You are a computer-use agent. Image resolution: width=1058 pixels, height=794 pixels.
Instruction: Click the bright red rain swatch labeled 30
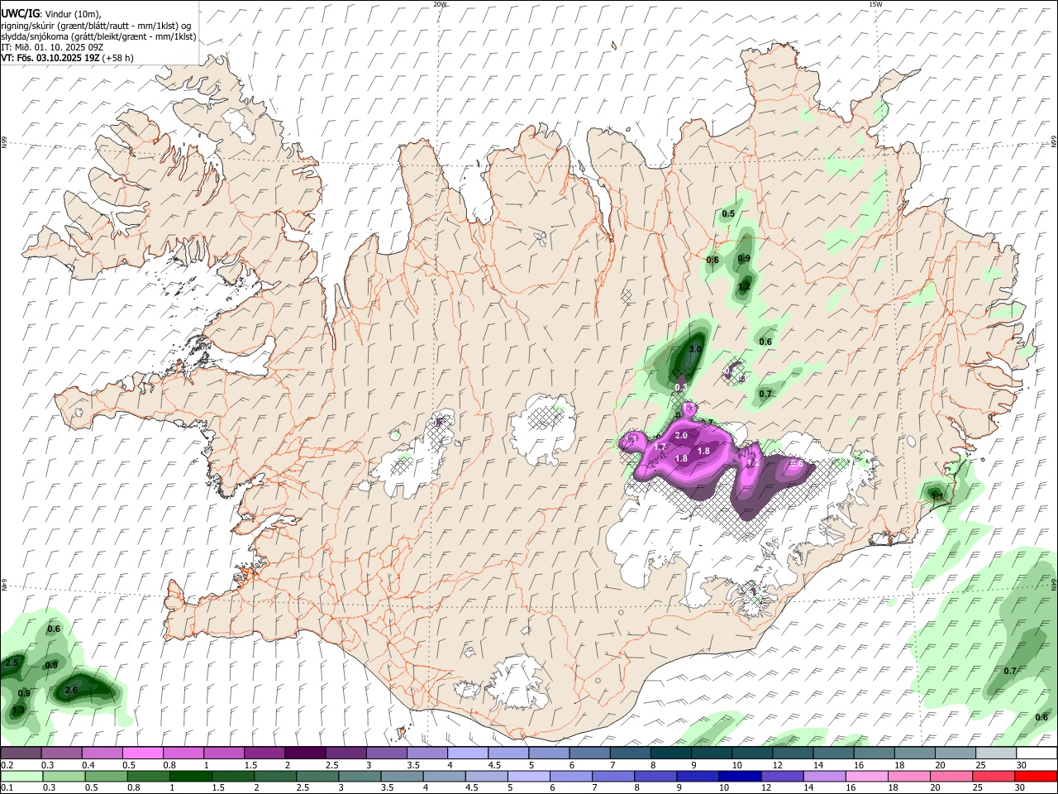click(1035, 776)
